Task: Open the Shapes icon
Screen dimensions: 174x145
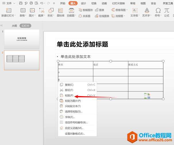Action: click(x=51, y=10)
